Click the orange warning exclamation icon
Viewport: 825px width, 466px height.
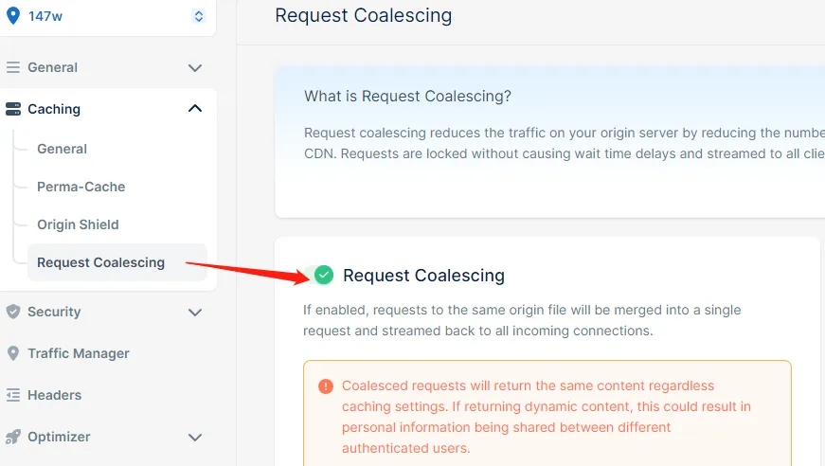click(326, 386)
